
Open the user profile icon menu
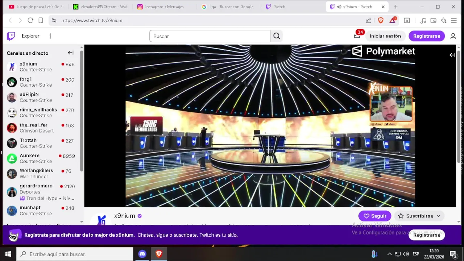pyautogui.click(x=453, y=36)
